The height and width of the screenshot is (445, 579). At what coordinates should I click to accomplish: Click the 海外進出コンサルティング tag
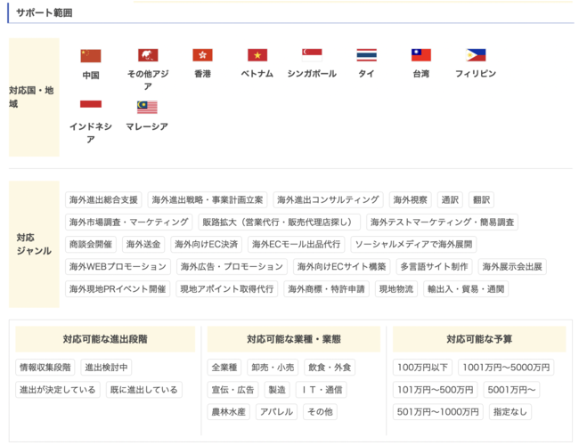tap(328, 200)
